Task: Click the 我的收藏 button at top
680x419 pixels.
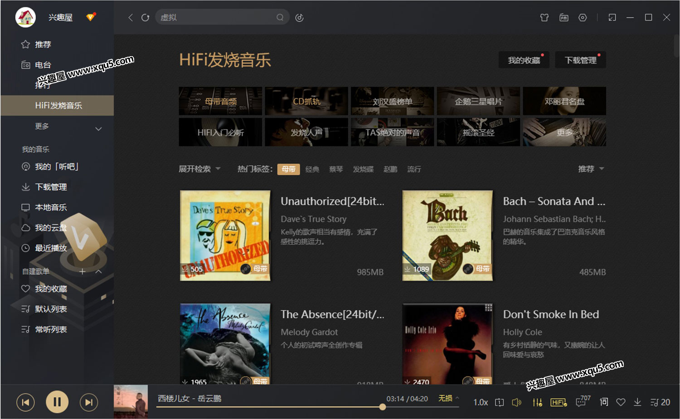Action: tap(524, 60)
